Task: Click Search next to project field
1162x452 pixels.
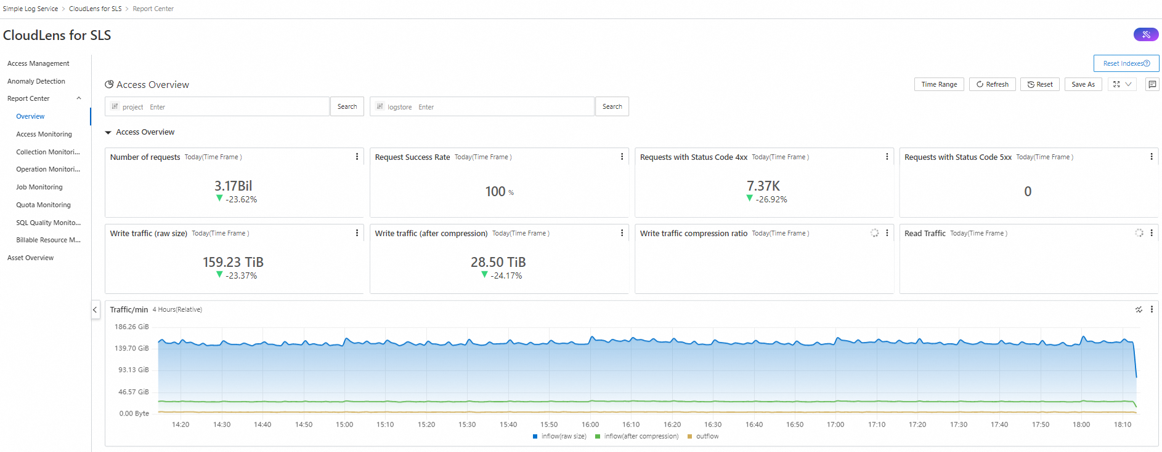Action: click(x=347, y=106)
